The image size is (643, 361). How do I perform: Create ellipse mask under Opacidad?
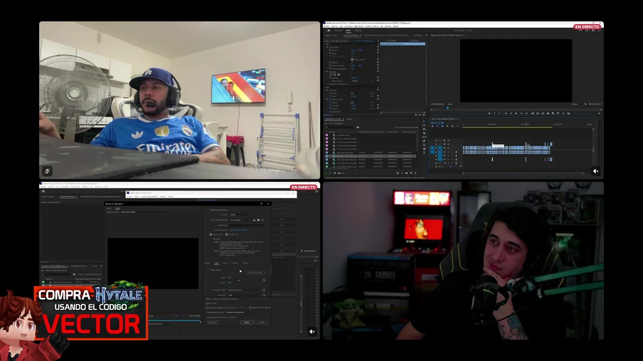click(x=331, y=75)
